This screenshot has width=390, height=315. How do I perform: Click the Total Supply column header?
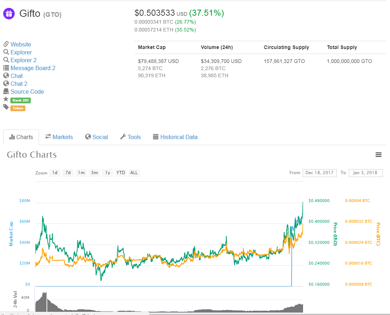tap(342, 47)
